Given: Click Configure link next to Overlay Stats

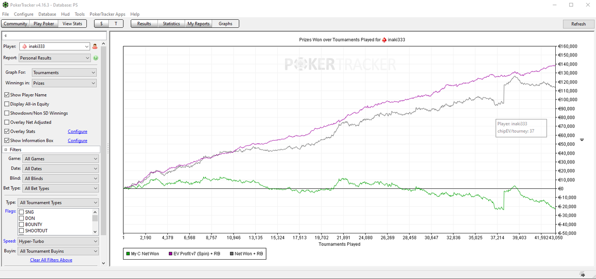Looking at the screenshot, I should (77, 131).
